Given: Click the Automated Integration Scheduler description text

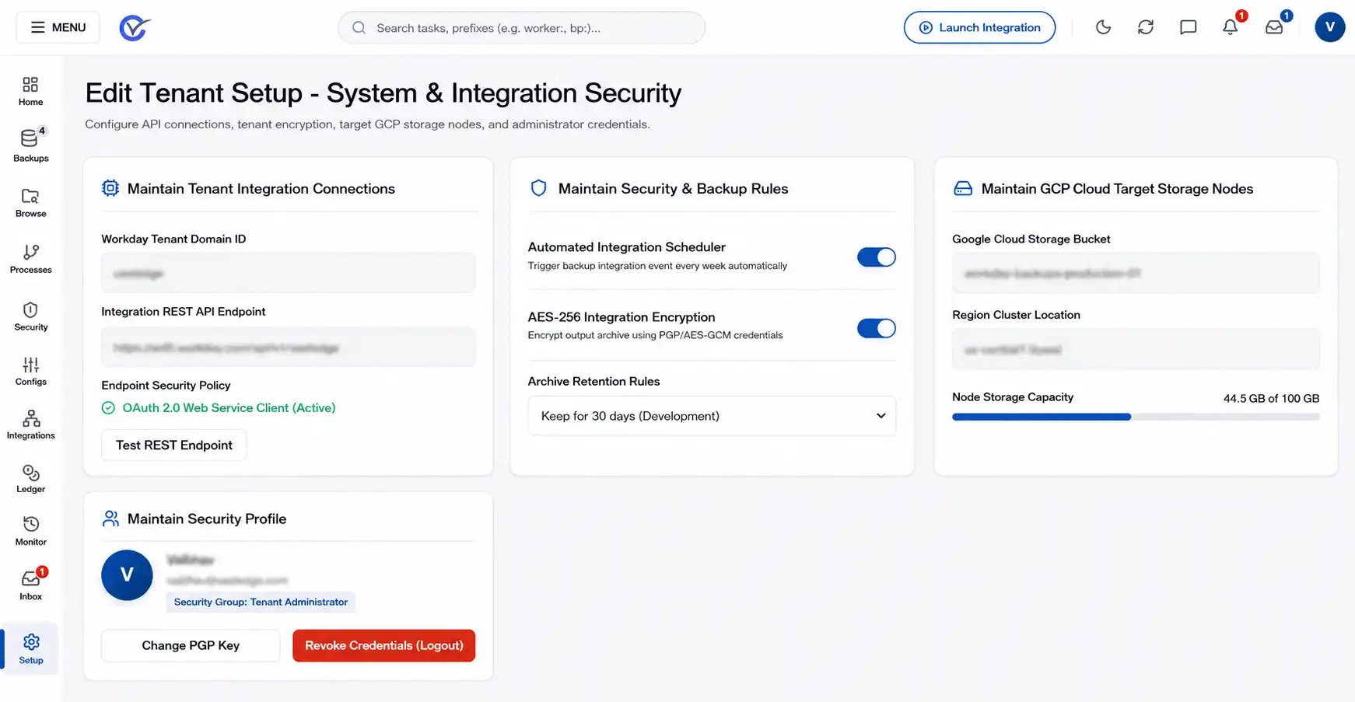Looking at the screenshot, I should (x=657, y=266).
